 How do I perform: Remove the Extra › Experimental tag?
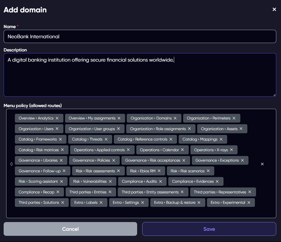249,202
